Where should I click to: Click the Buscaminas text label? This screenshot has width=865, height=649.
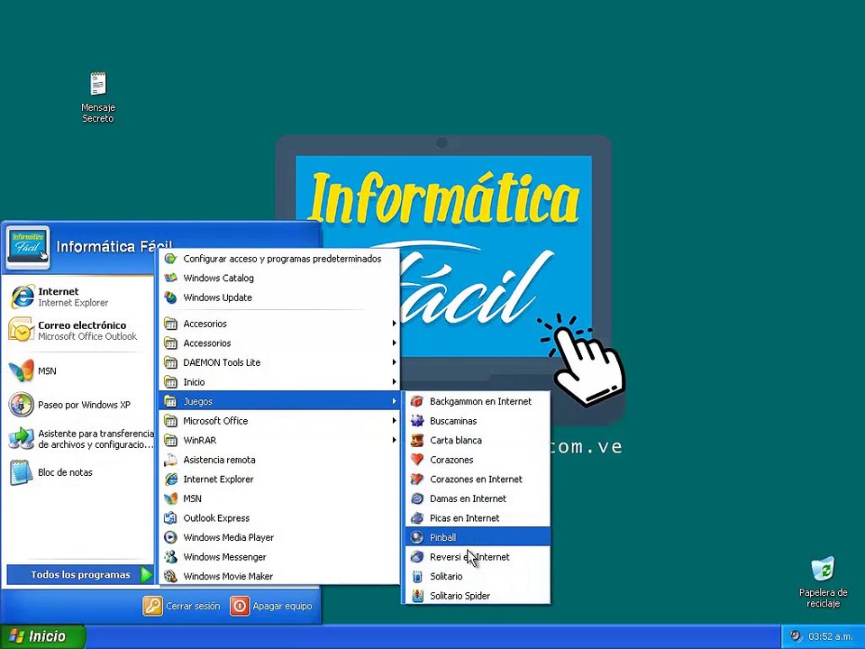point(453,421)
